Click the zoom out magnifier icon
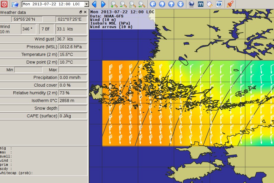The width and height of the screenshot is (274, 183). pos(123,4)
